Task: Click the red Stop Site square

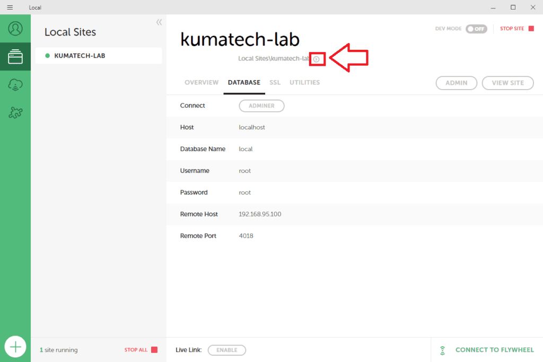Action: click(x=531, y=29)
